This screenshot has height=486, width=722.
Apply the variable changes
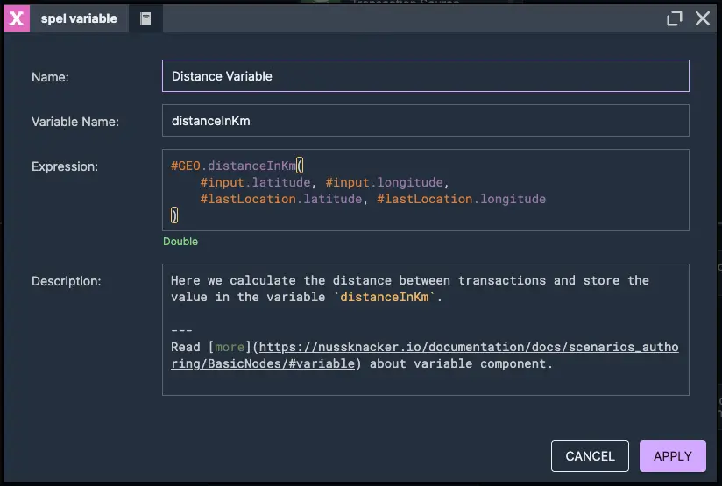(x=673, y=456)
